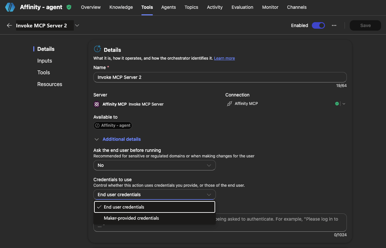Go to the Agents tab
This screenshot has width=386, height=248.
coord(169,7)
